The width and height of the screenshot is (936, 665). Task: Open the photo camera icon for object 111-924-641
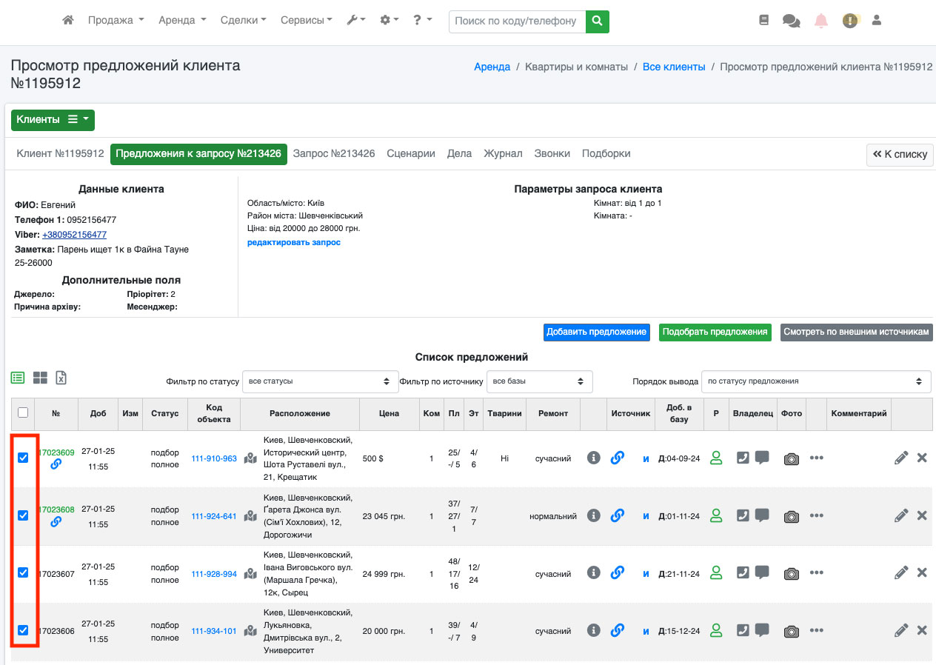tap(792, 516)
